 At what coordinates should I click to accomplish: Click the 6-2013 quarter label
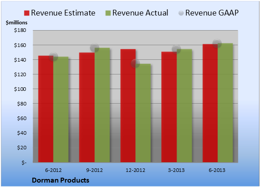217,170
